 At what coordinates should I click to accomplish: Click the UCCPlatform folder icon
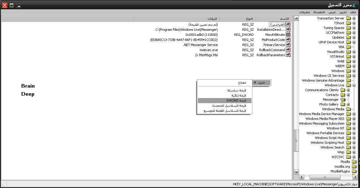tap(348, 33)
